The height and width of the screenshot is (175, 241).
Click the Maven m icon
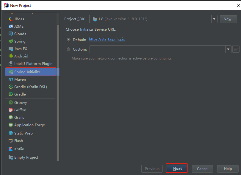coord(11,79)
